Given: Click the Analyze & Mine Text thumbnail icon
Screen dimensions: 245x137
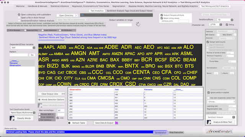Looking at the screenshot, I should coord(209,122).
